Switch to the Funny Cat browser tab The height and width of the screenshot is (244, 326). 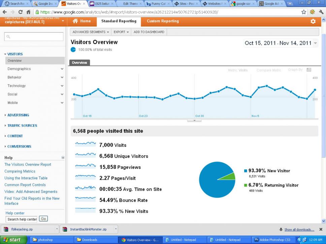tap(158, 4)
